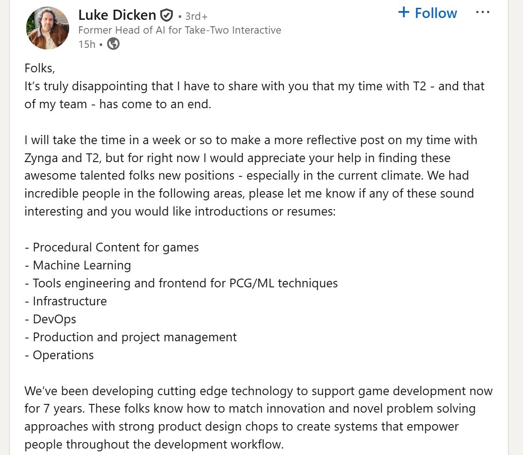Open the Luke Dicken name link
The image size is (523, 455).
117,15
